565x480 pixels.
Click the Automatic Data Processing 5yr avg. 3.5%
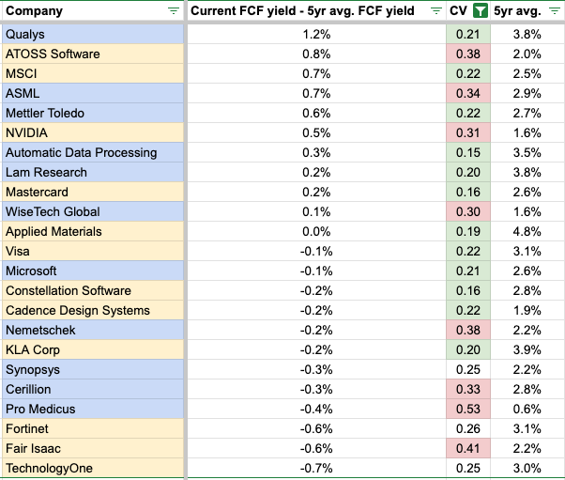coord(527,152)
